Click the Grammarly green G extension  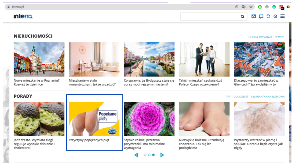274,7
